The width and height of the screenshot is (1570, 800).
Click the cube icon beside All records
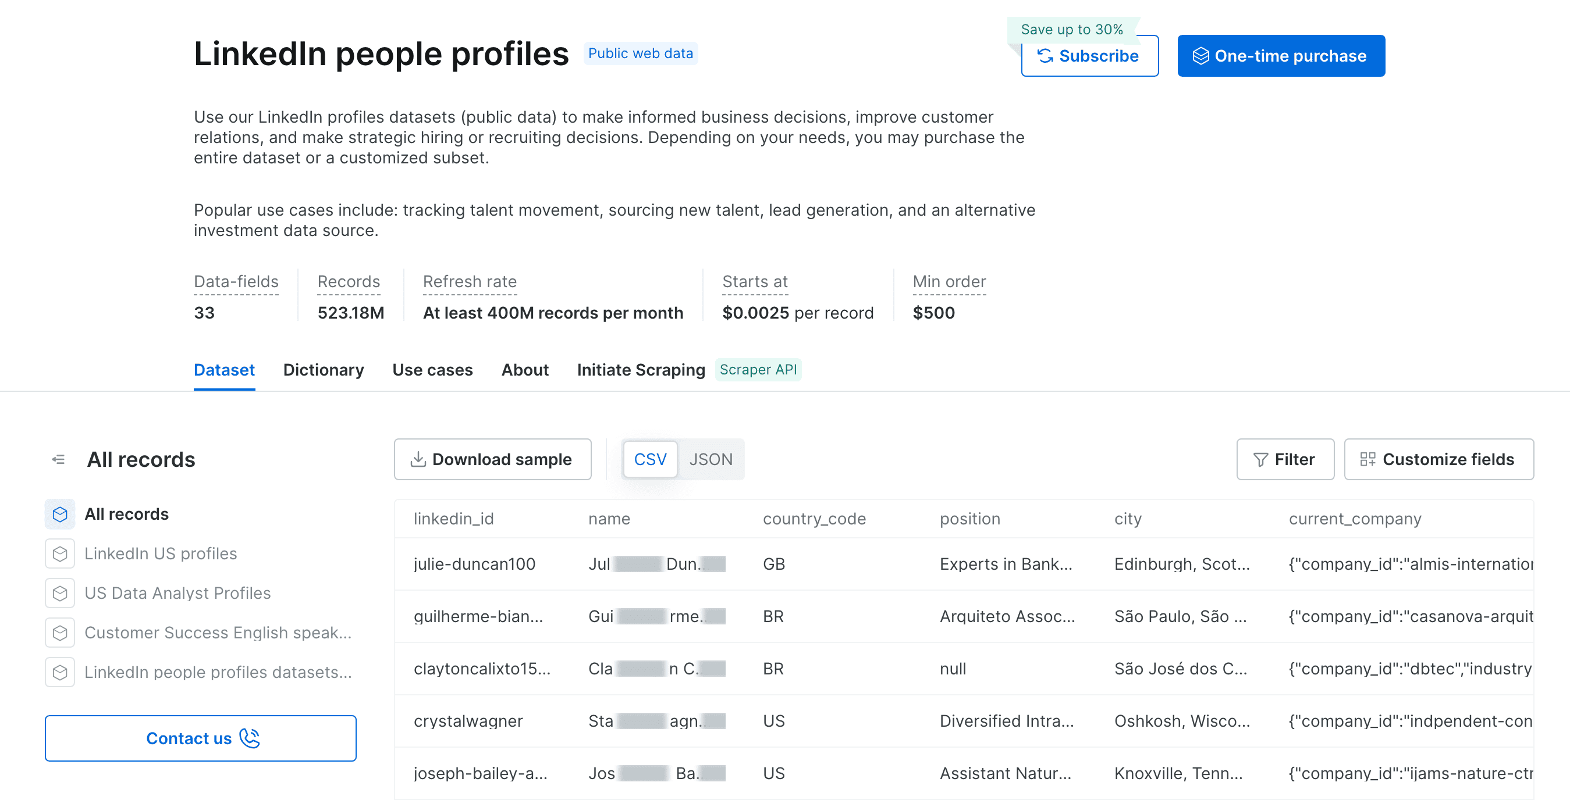point(60,513)
